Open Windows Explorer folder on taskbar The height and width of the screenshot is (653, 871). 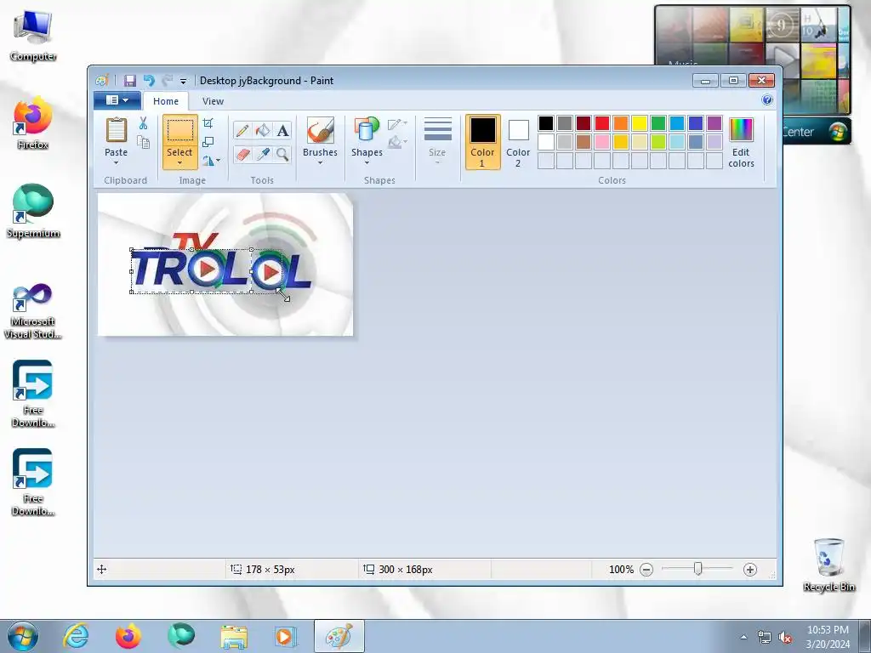(x=234, y=636)
